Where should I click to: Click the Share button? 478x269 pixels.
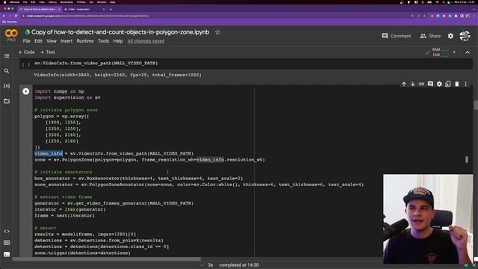point(430,36)
